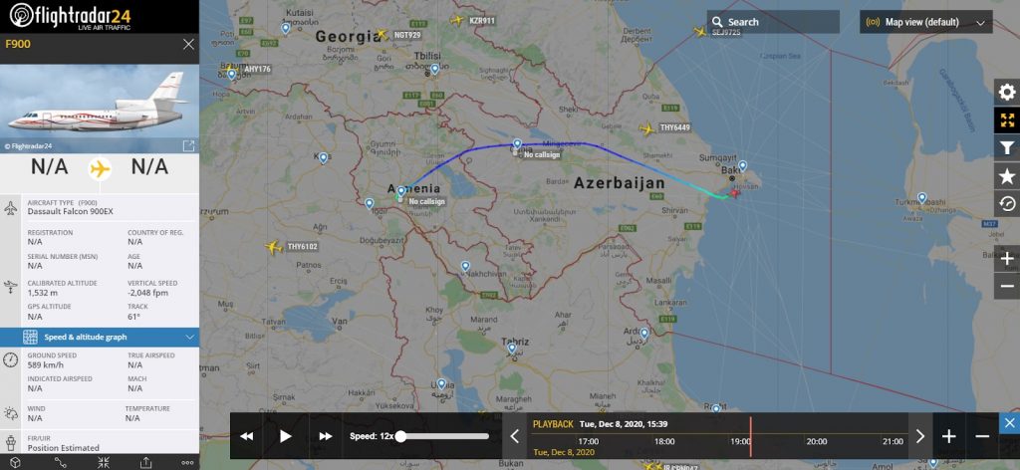Image resolution: width=1020 pixels, height=470 pixels.
Task: Select the THY6449 aircraft on map
Action: (647, 128)
